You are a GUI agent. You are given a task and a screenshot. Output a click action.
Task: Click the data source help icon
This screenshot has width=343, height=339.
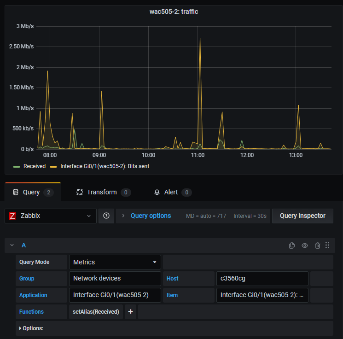click(x=106, y=216)
